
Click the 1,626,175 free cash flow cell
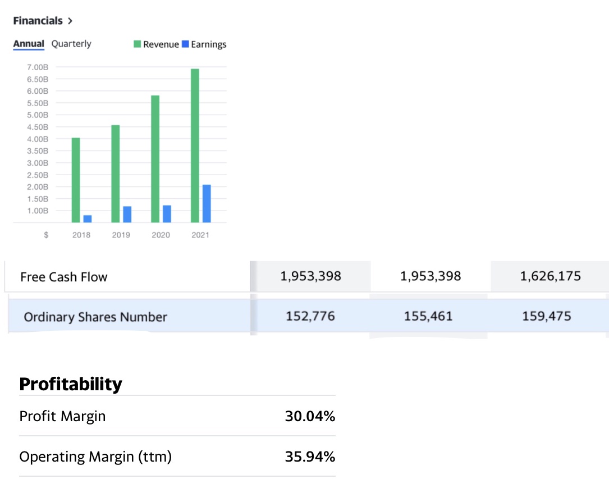(x=550, y=276)
